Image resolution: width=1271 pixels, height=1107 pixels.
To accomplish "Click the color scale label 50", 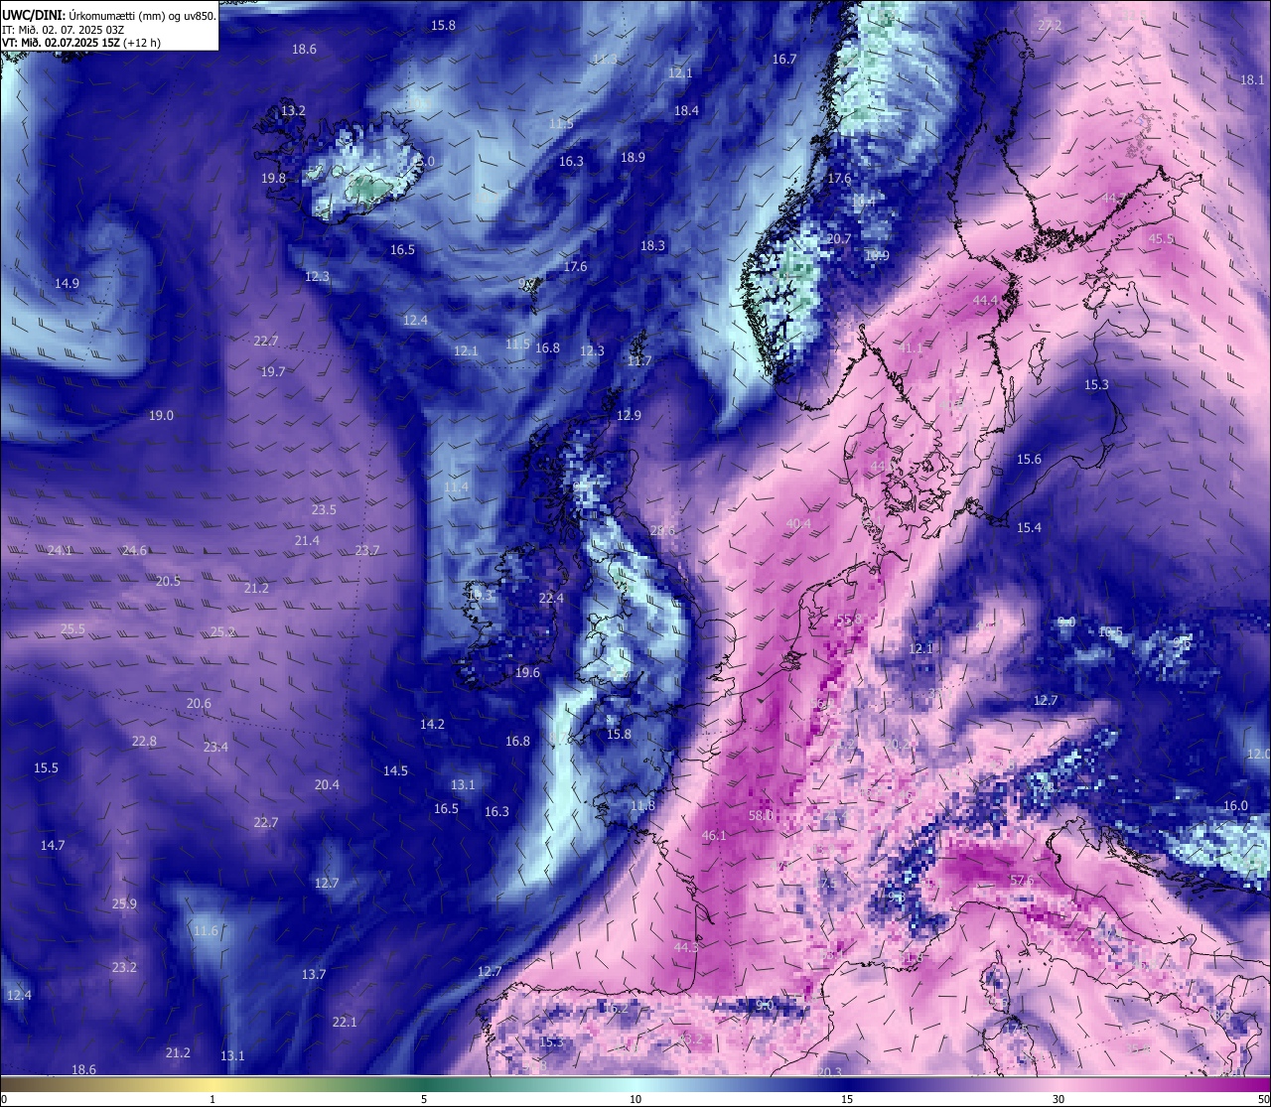I will [x=1263, y=1099].
